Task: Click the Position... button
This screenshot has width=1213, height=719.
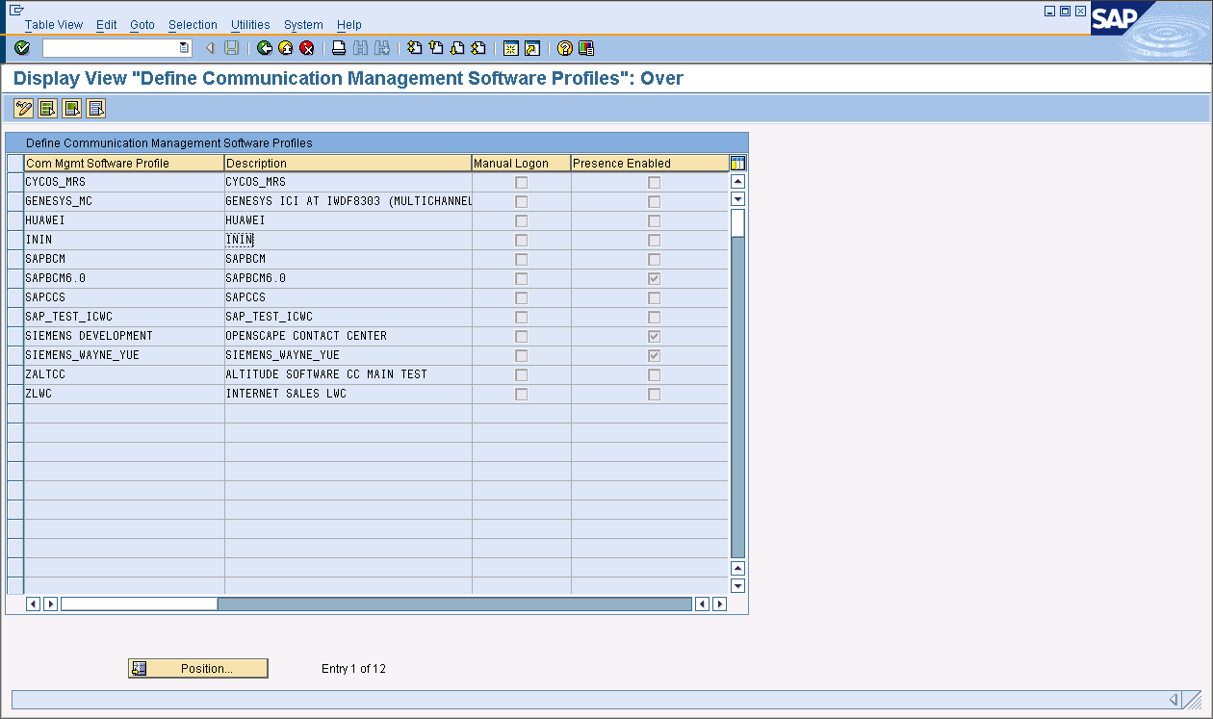Action: 197,668
